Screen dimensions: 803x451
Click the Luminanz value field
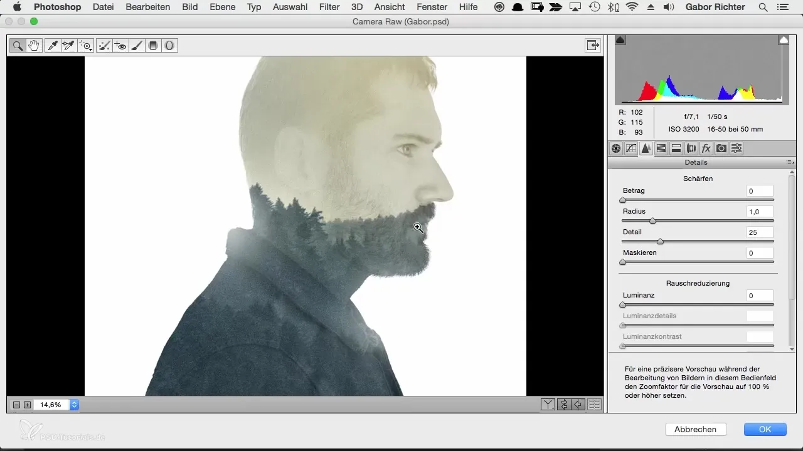pos(760,295)
